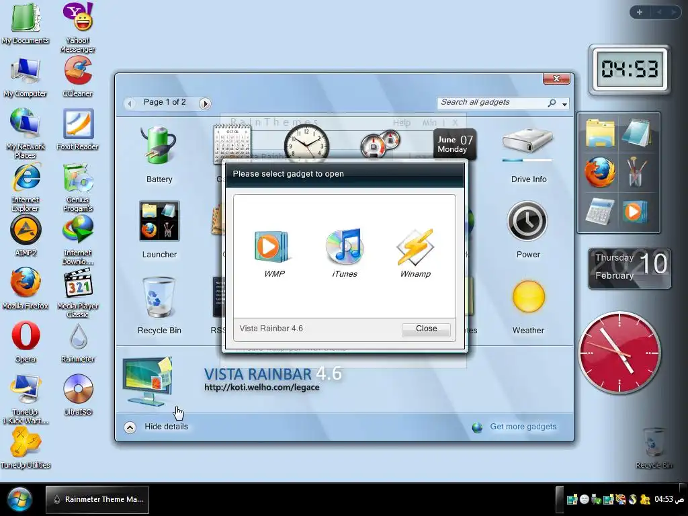The width and height of the screenshot is (688, 516).
Task: Click the June 07 Monday date gadget
Action: (x=455, y=144)
